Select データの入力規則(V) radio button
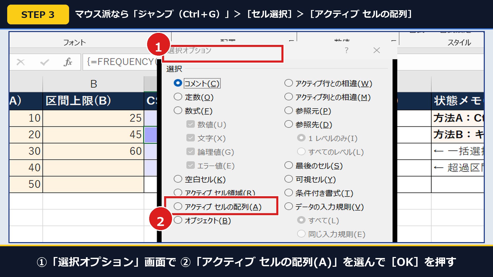This screenshot has width=493, height=277. point(289,206)
